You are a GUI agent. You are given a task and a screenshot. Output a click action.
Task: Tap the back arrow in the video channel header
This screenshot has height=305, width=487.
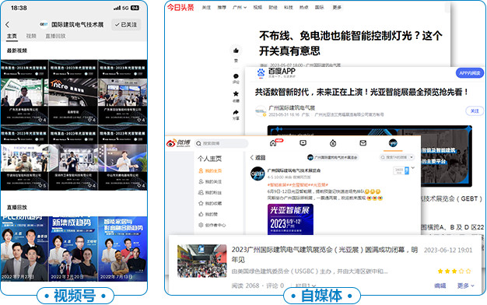[x=8, y=25]
